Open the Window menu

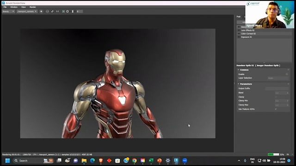point(14,7)
